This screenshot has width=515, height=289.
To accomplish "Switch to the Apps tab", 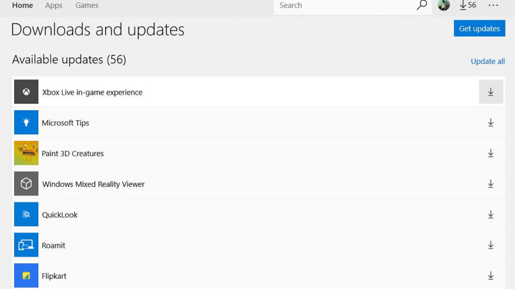I will [54, 6].
